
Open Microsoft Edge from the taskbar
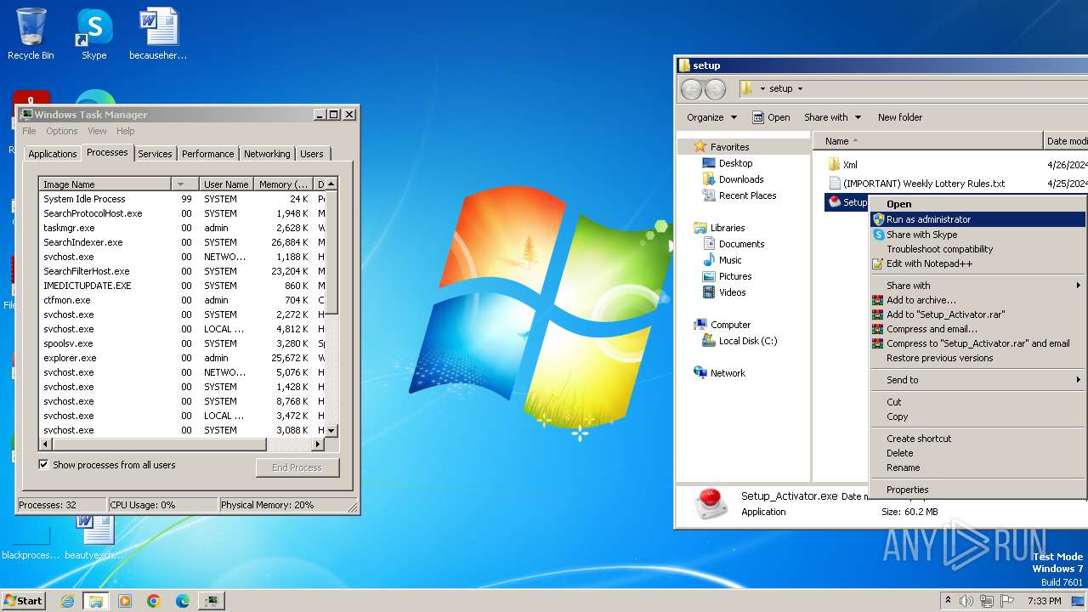(183, 601)
